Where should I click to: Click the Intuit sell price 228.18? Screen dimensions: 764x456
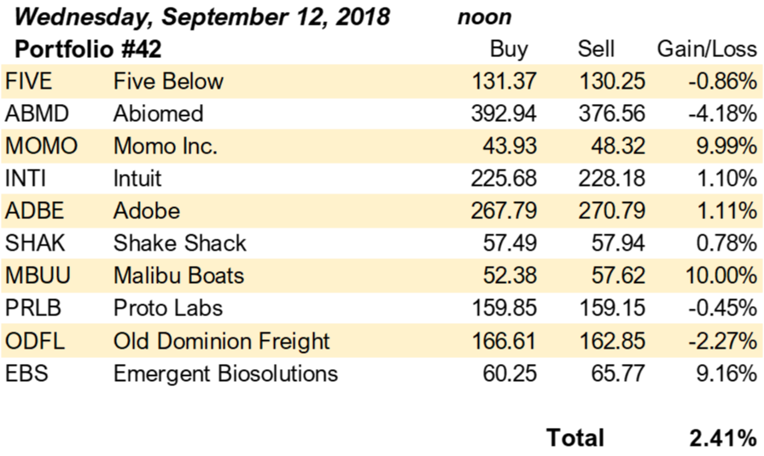(611, 178)
